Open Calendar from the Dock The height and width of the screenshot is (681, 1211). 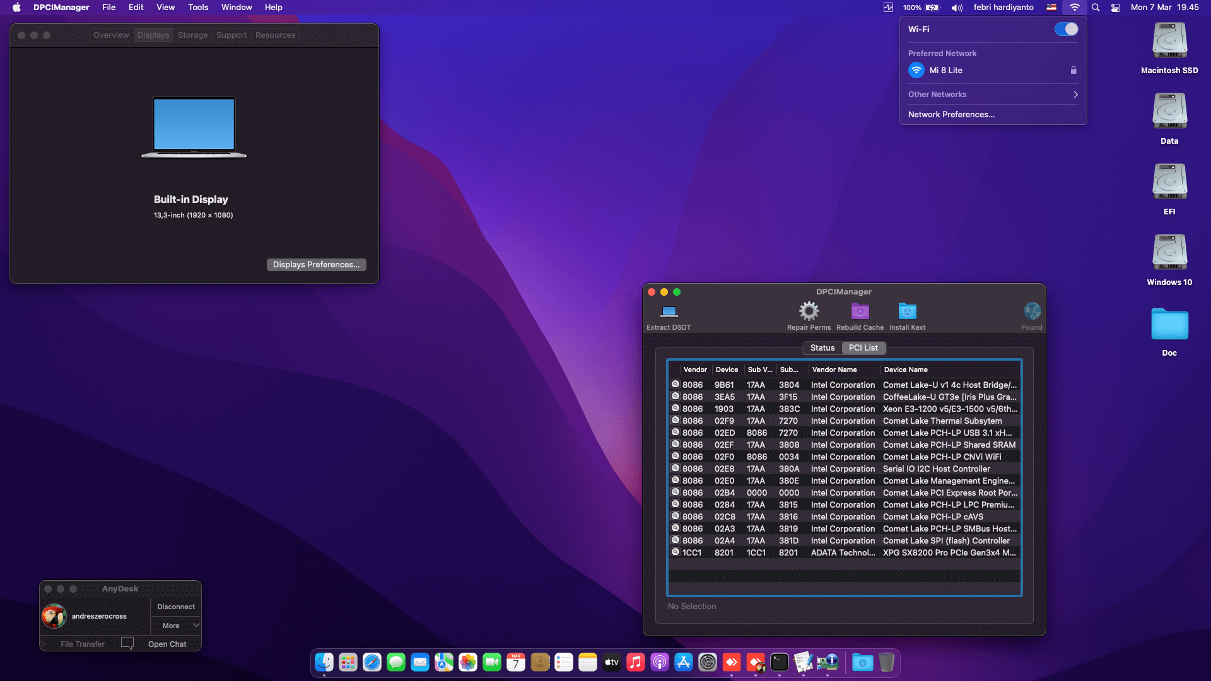(x=516, y=662)
